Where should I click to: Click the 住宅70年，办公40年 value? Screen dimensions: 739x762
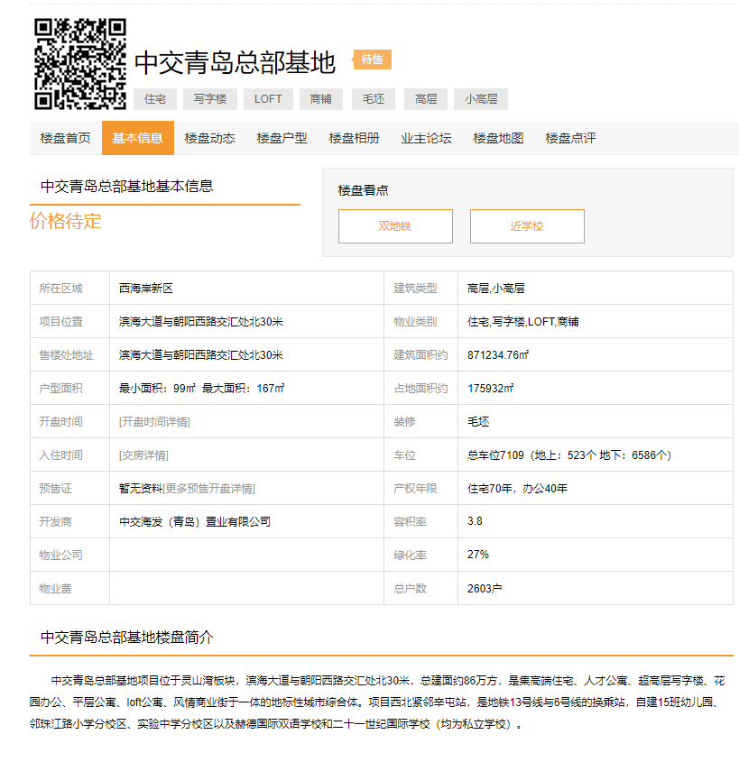tap(517, 489)
